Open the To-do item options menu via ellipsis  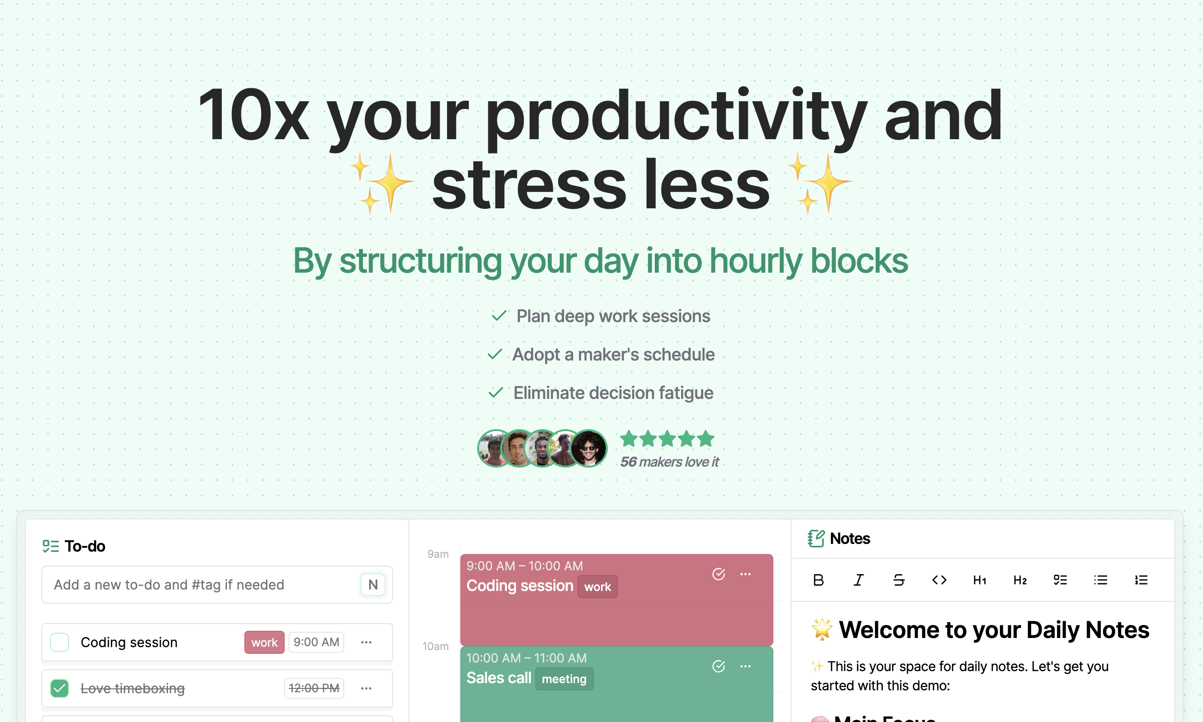[x=367, y=641]
